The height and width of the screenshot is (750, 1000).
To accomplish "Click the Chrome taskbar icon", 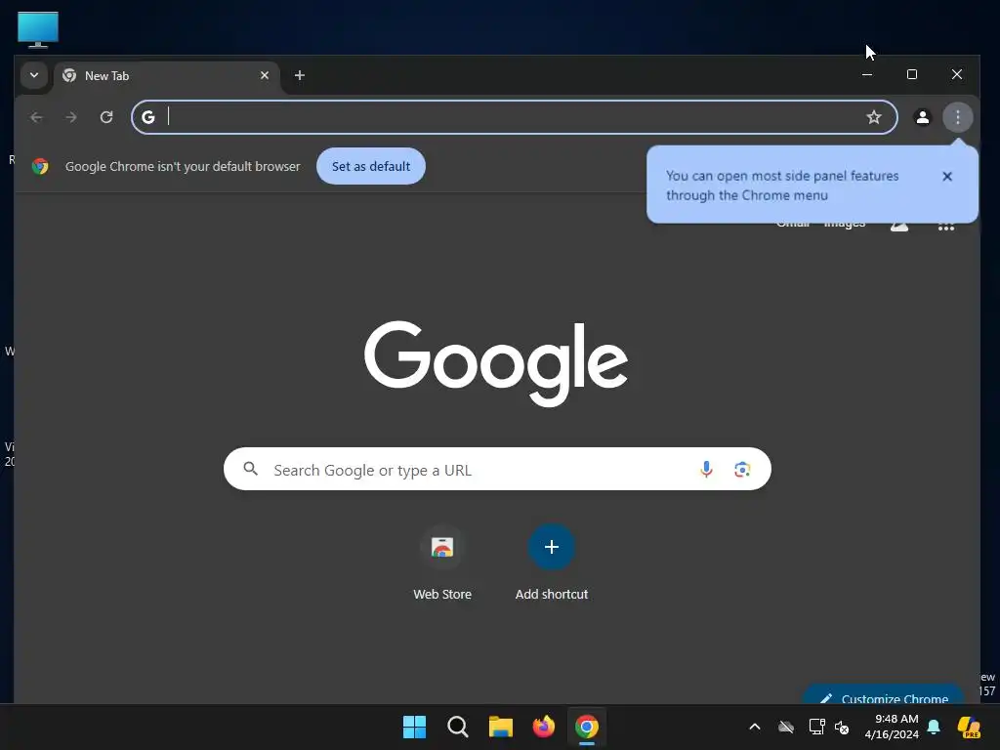I will point(587,727).
